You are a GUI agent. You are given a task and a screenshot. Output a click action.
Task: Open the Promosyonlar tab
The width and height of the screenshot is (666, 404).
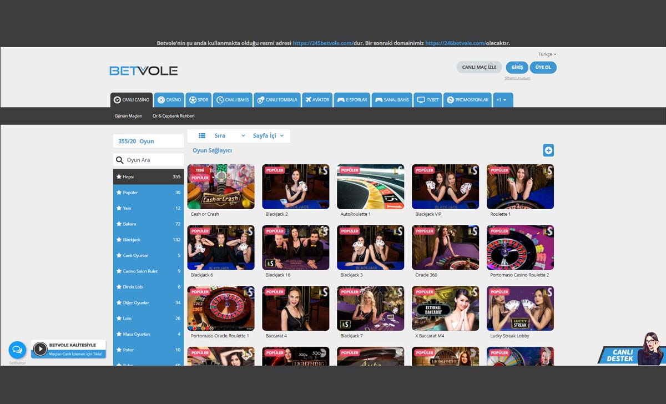click(467, 100)
